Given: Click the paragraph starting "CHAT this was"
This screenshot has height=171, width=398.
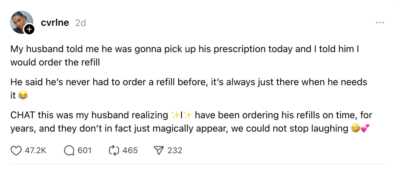Looking at the screenshot, I should pyautogui.click(x=191, y=121).
